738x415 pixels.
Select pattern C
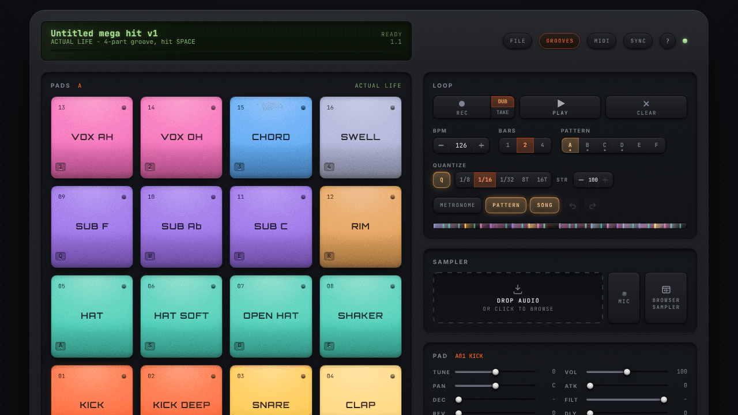605,145
